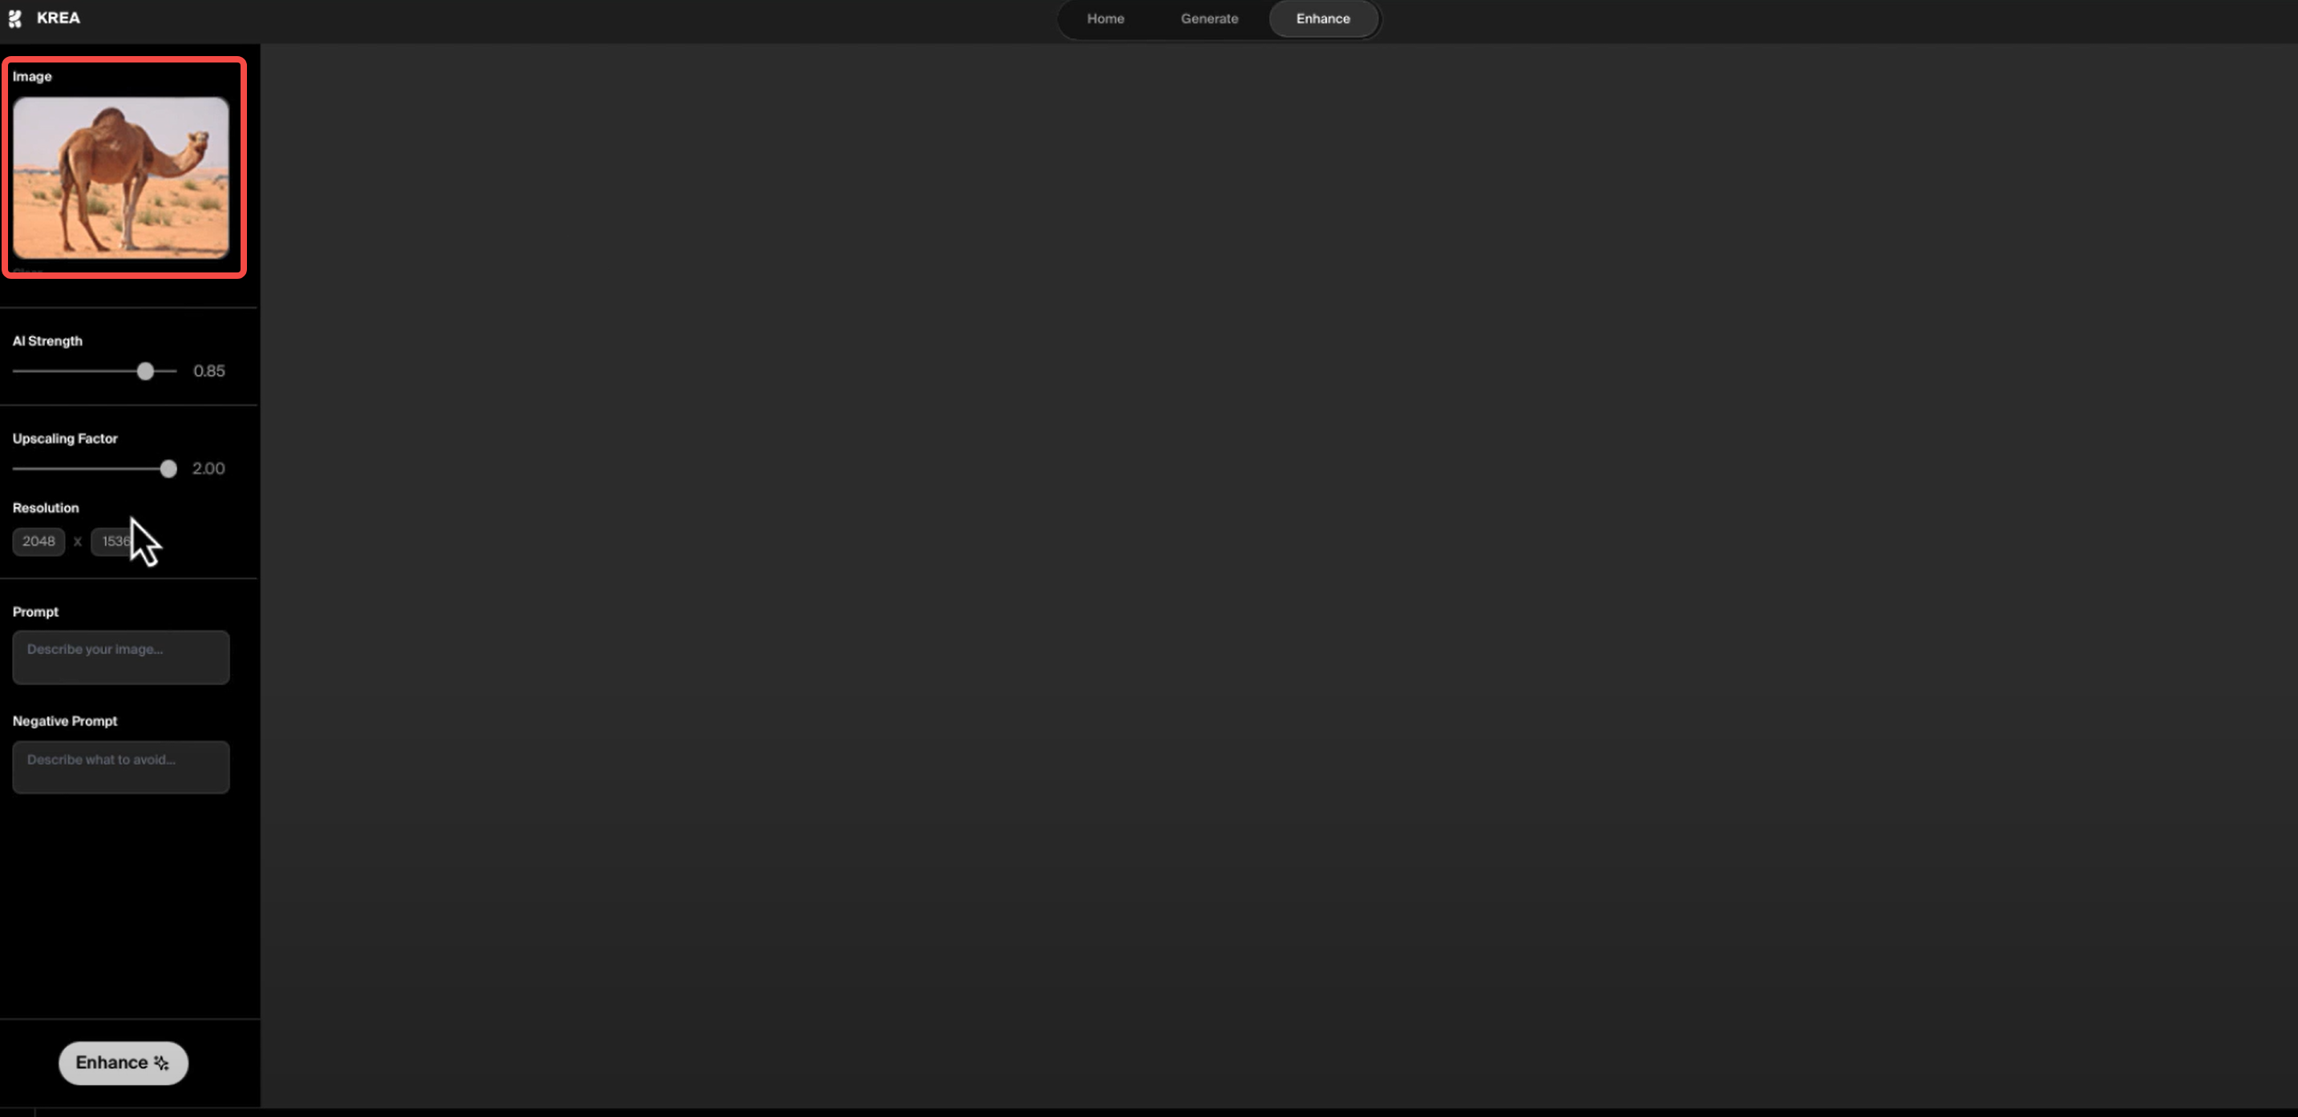Viewport: 2298px width, 1117px height.
Task: Click the KREA brand name text
Action: [x=58, y=18]
